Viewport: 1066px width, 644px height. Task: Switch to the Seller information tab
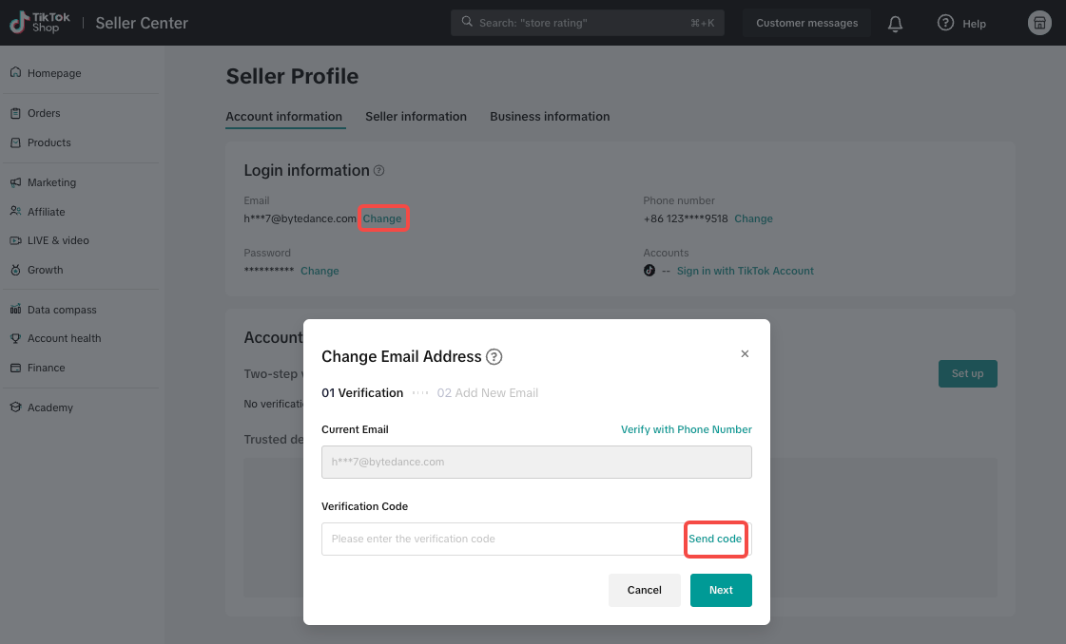tap(416, 117)
